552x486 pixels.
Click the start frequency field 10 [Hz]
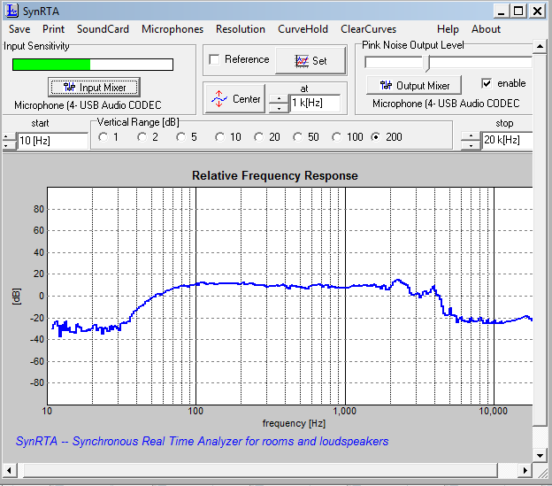52,141
